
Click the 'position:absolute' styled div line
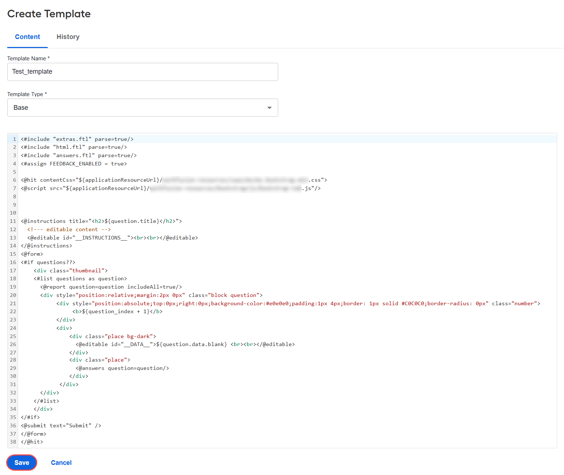(x=298, y=304)
